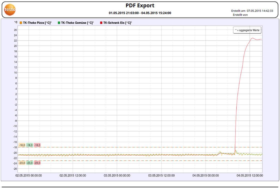Screen dimensions: 280x188
Task: Select the orange TK-Theke Pizza legend square
Action: [20, 22]
